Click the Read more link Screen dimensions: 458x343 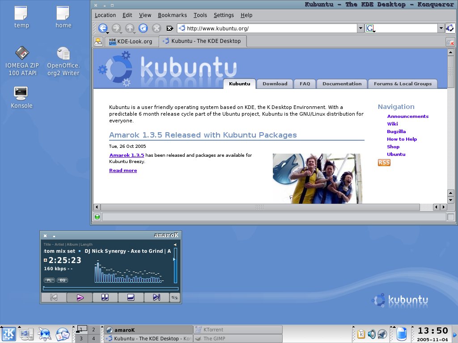pos(123,170)
